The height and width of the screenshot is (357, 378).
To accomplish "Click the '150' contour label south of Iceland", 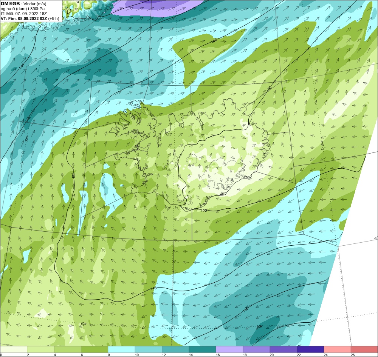I will 204,211.
